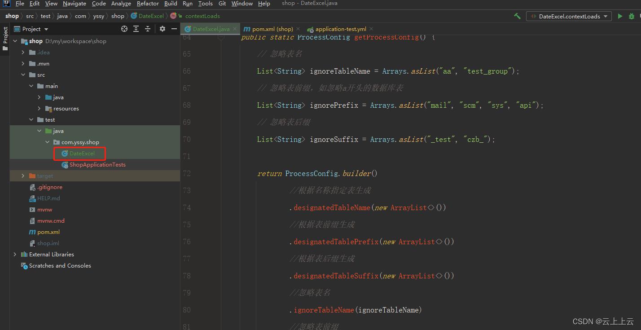Screen dimensions: 641x330
Task: Expand the .idea folder
Action: click(23, 52)
